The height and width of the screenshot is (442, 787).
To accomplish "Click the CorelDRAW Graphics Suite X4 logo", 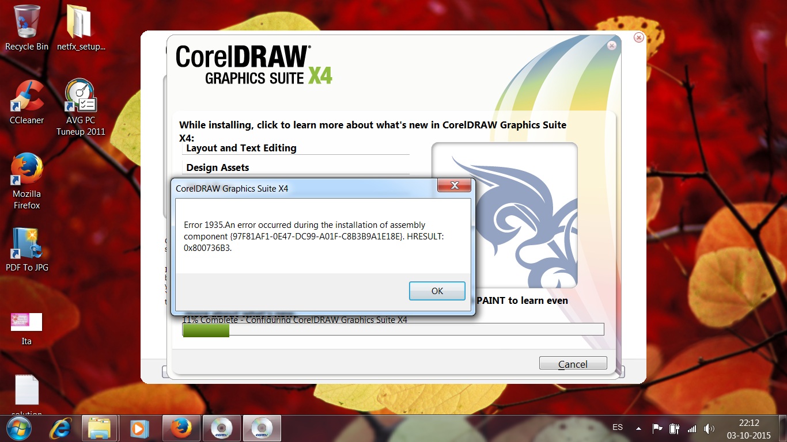I will [254, 64].
